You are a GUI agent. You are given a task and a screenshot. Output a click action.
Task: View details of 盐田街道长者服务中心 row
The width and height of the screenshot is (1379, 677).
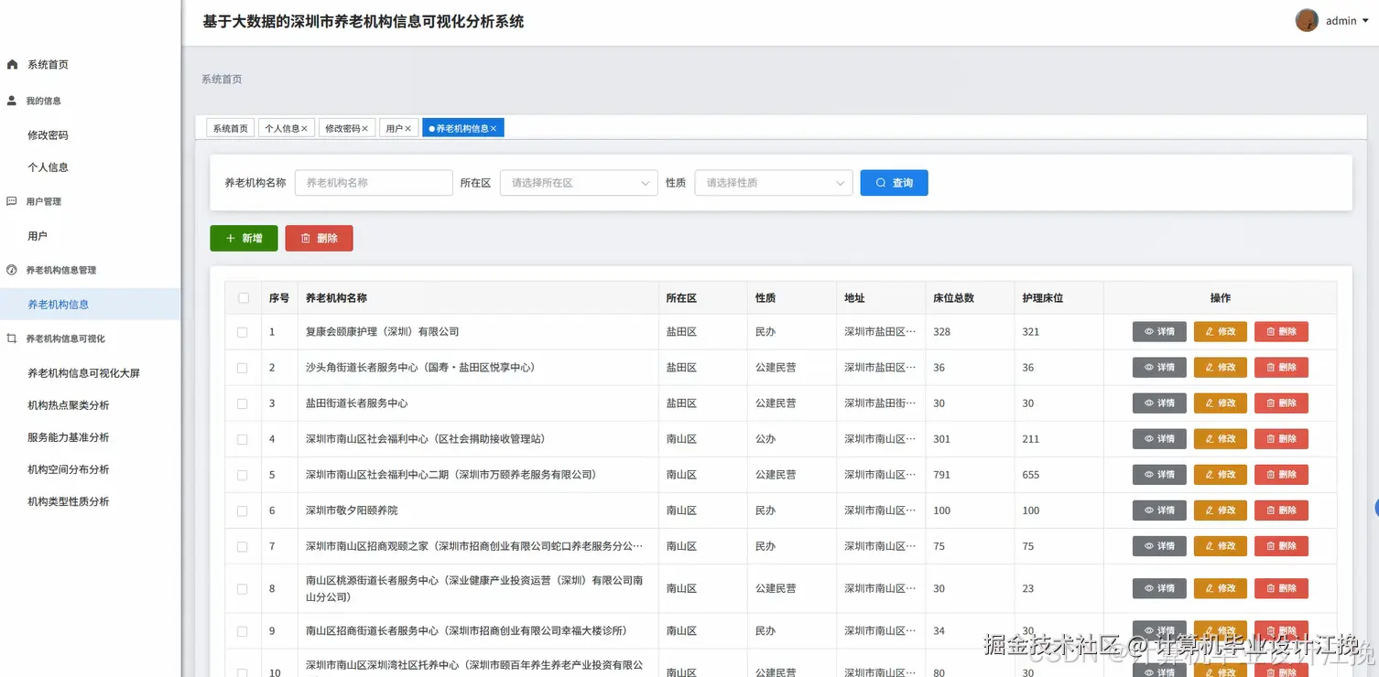tap(1159, 403)
